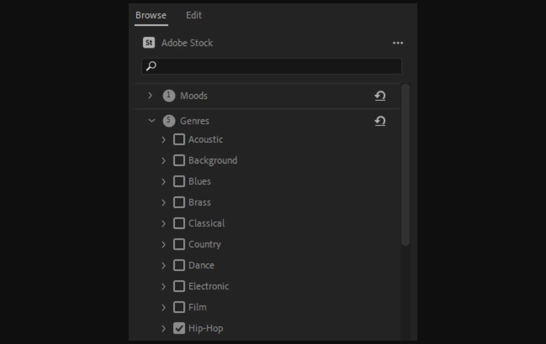Enable the Acoustic genre filter
This screenshot has width=546, height=344.
[x=179, y=139]
